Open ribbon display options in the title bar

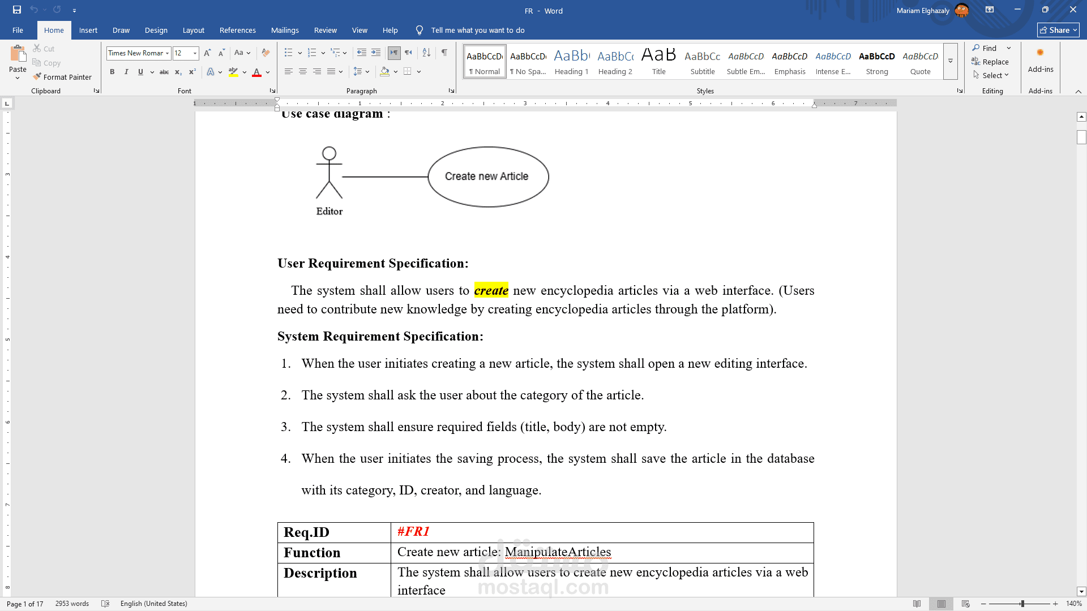[990, 10]
